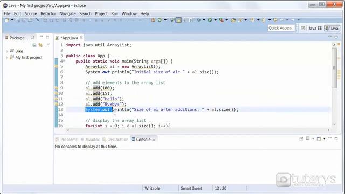Click the green New Java Class icon
This screenshot has height=194, width=345.
point(160,20)
